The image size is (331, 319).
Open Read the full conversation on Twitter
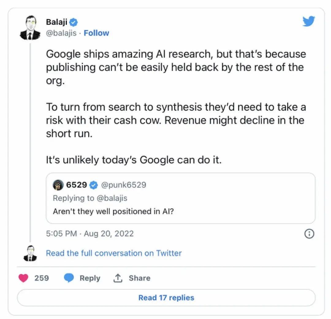pyautogui.click(x=114, y=253)
